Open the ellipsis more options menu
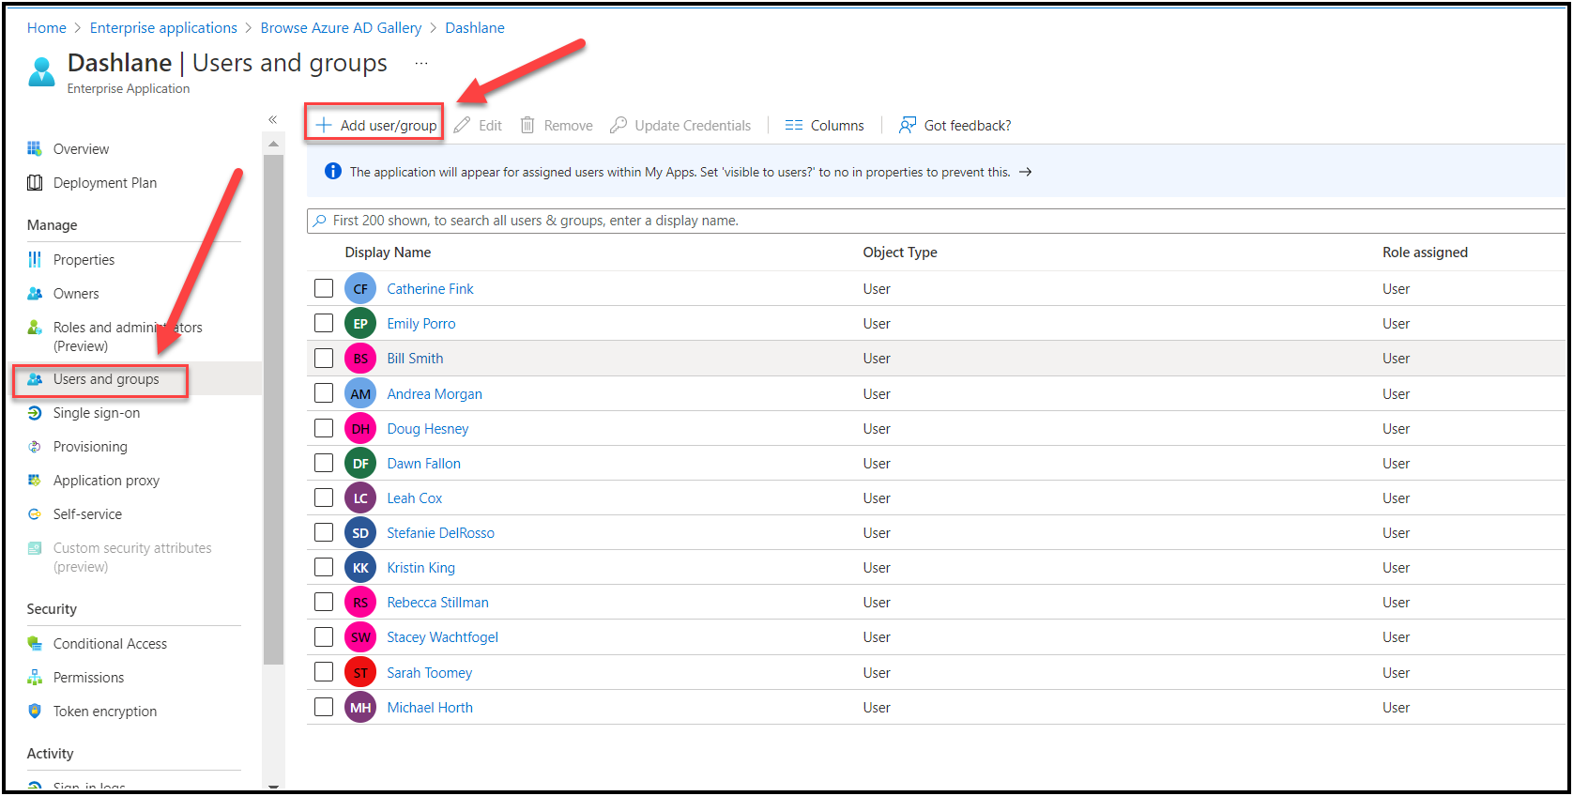Viewport: 1573px width, 796px height. pyautogui.click(x=421, y=63)
